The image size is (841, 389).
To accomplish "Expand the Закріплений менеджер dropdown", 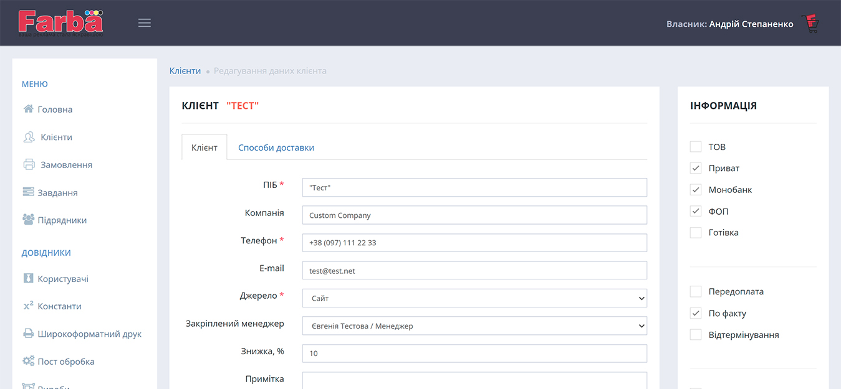I will [x=474, y=326].
